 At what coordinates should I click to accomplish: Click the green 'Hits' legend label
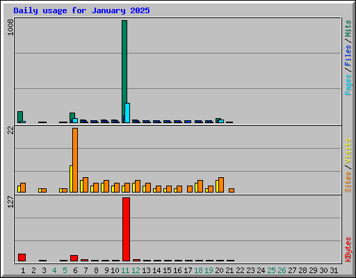(348, 28)
